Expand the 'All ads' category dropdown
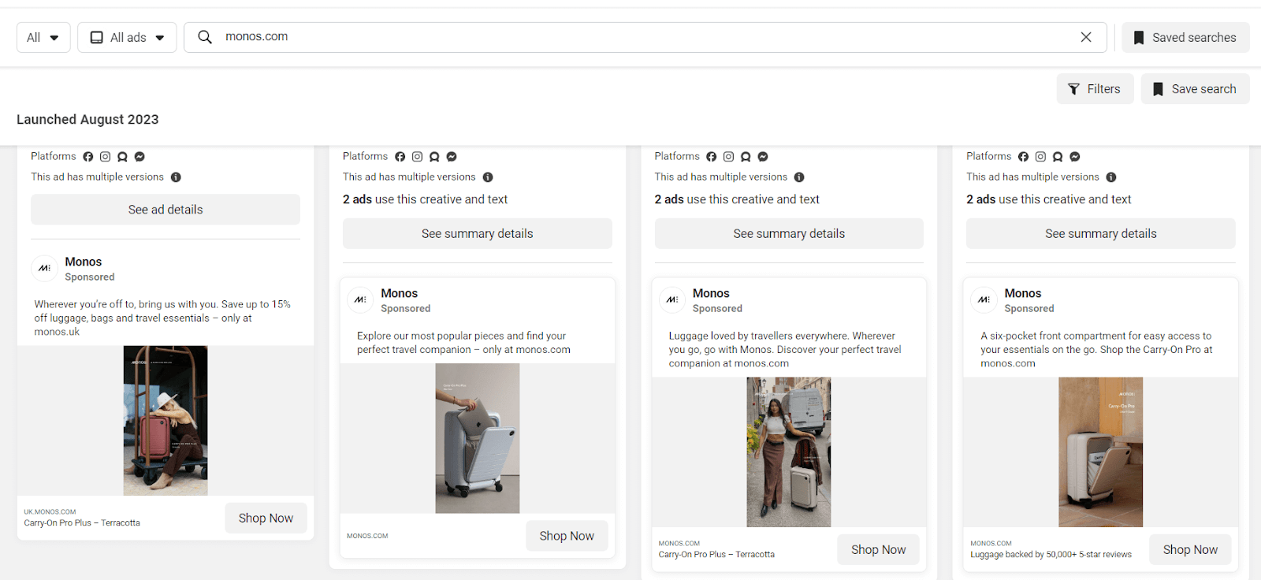 pos(127,37)
